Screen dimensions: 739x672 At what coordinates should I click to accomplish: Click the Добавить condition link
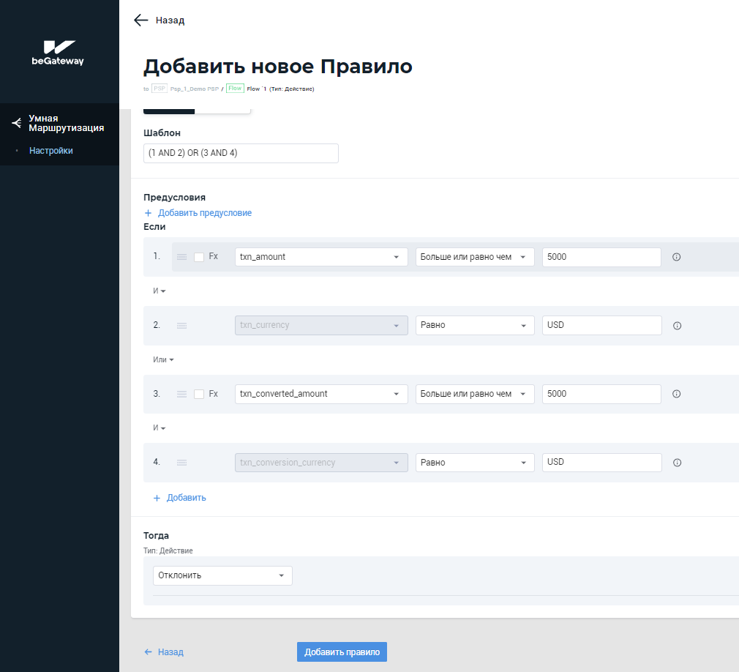point(186,498)
